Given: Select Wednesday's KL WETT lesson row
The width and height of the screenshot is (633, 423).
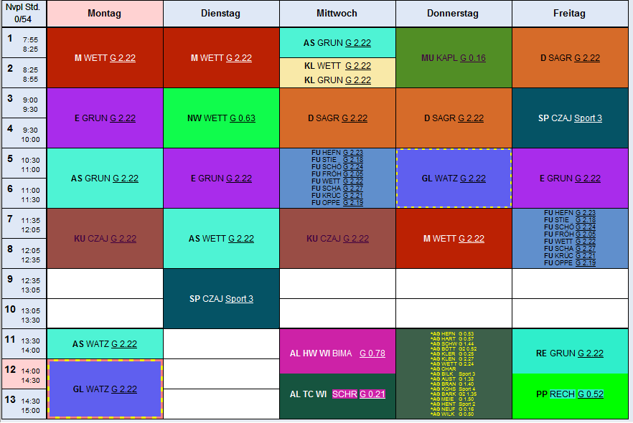Looking at the screenshot, I should pyautogui.click(x=337, y=66).
